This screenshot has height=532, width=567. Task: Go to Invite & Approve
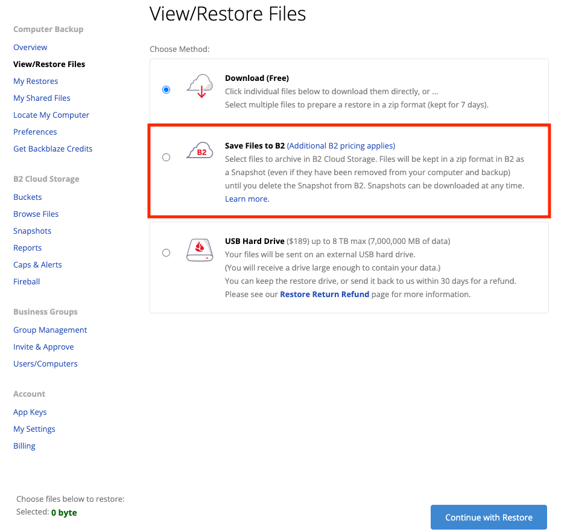coord(43,347)
